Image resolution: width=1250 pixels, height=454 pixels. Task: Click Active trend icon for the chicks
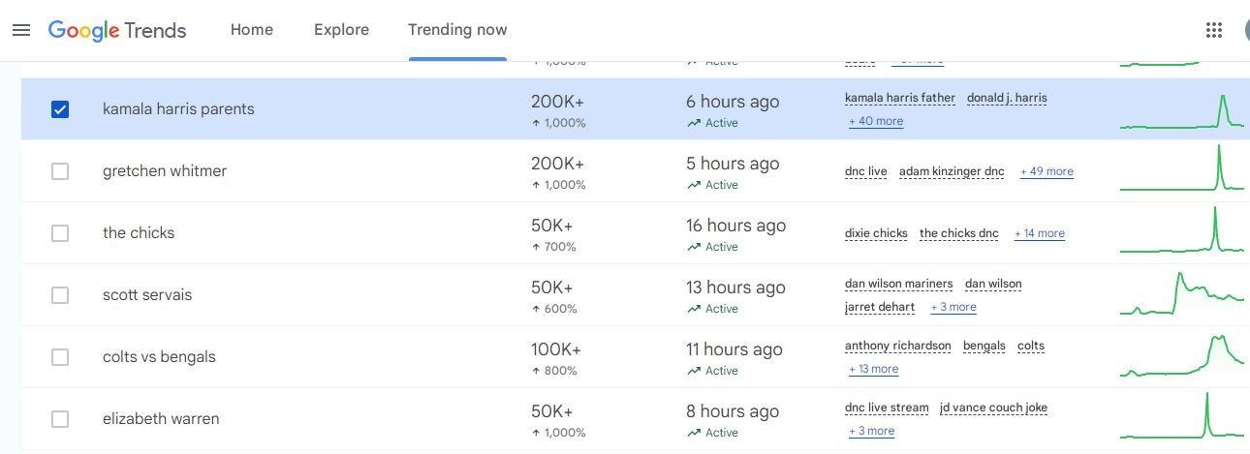(x=694, y=247)
